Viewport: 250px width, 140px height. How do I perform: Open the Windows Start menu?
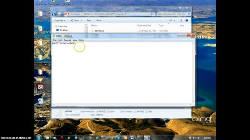click(x=39, y=137)
